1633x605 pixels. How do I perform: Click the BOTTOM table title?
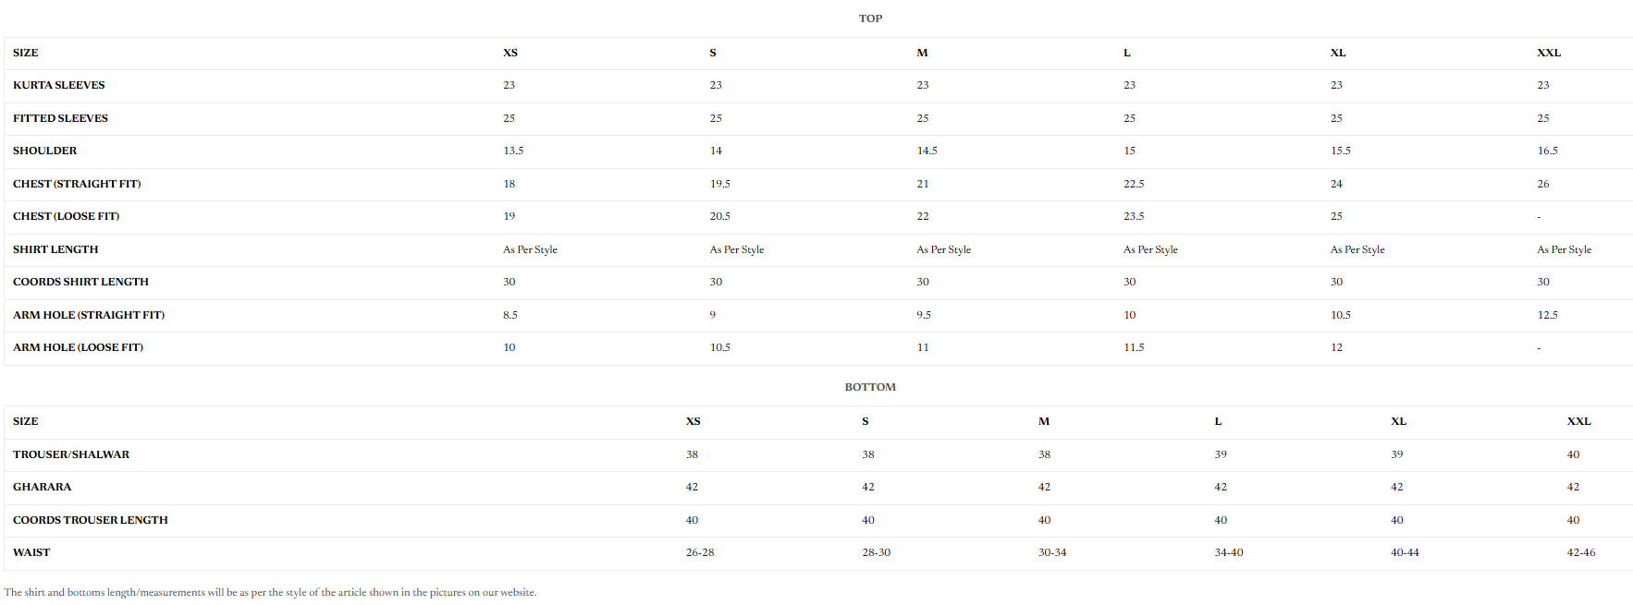[870, 387]
